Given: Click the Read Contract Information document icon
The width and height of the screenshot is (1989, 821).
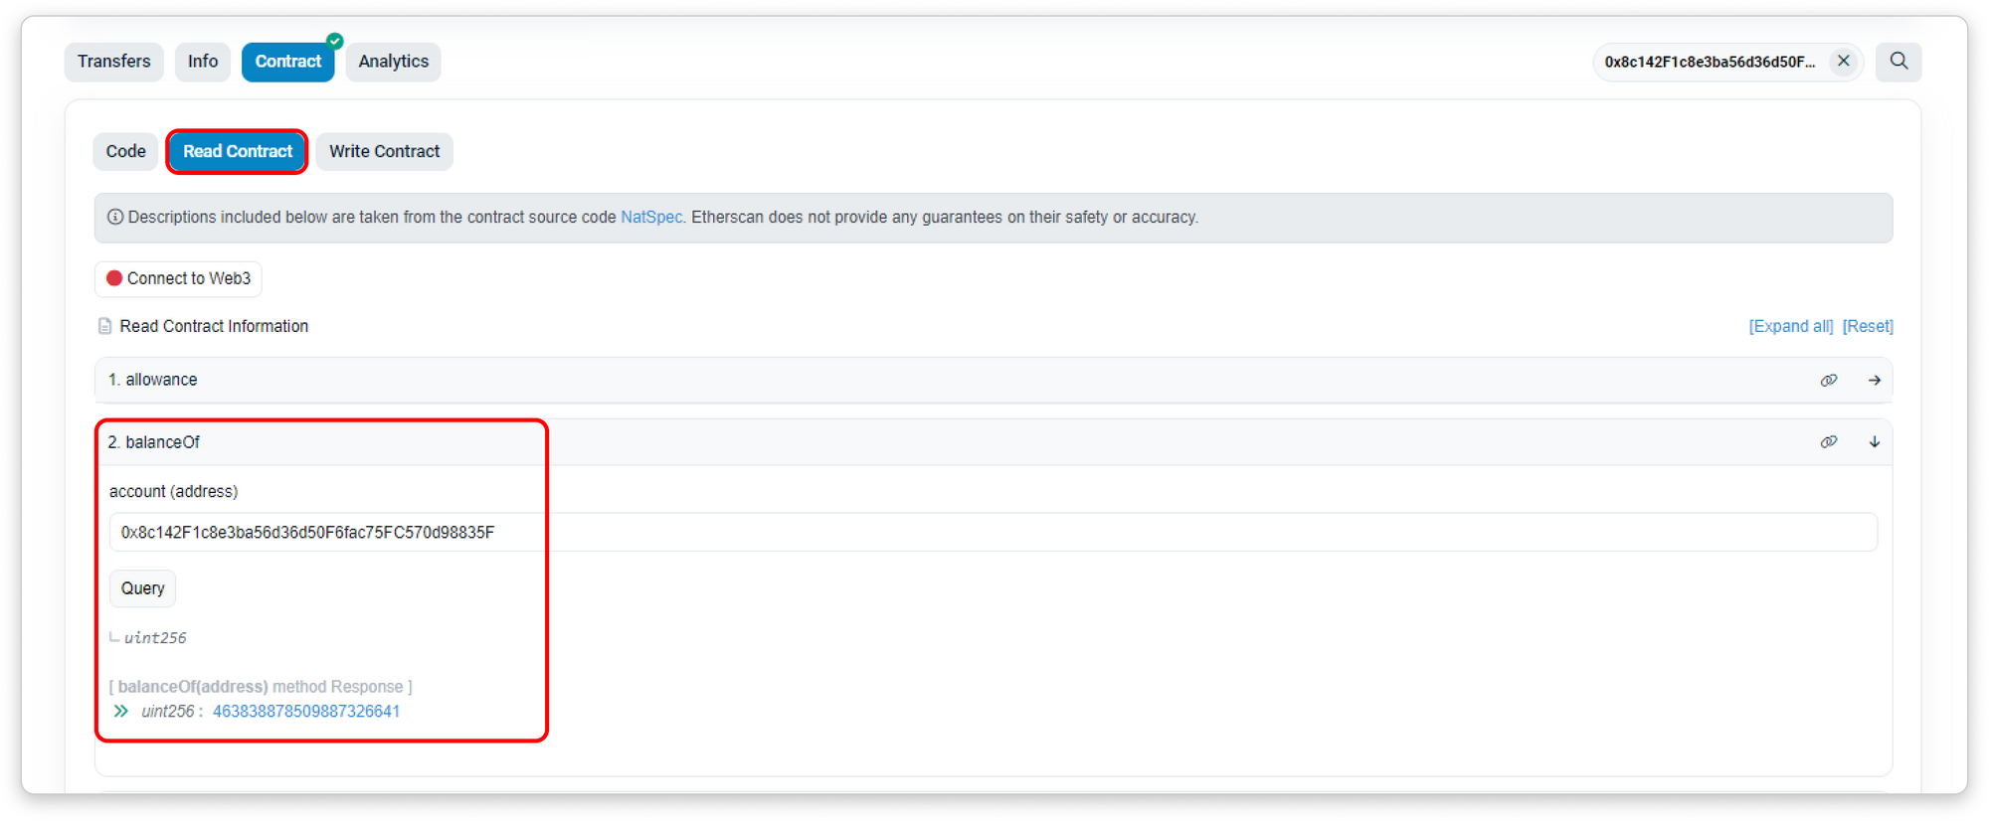Looking at the screenshot, I should click(104, 326).
